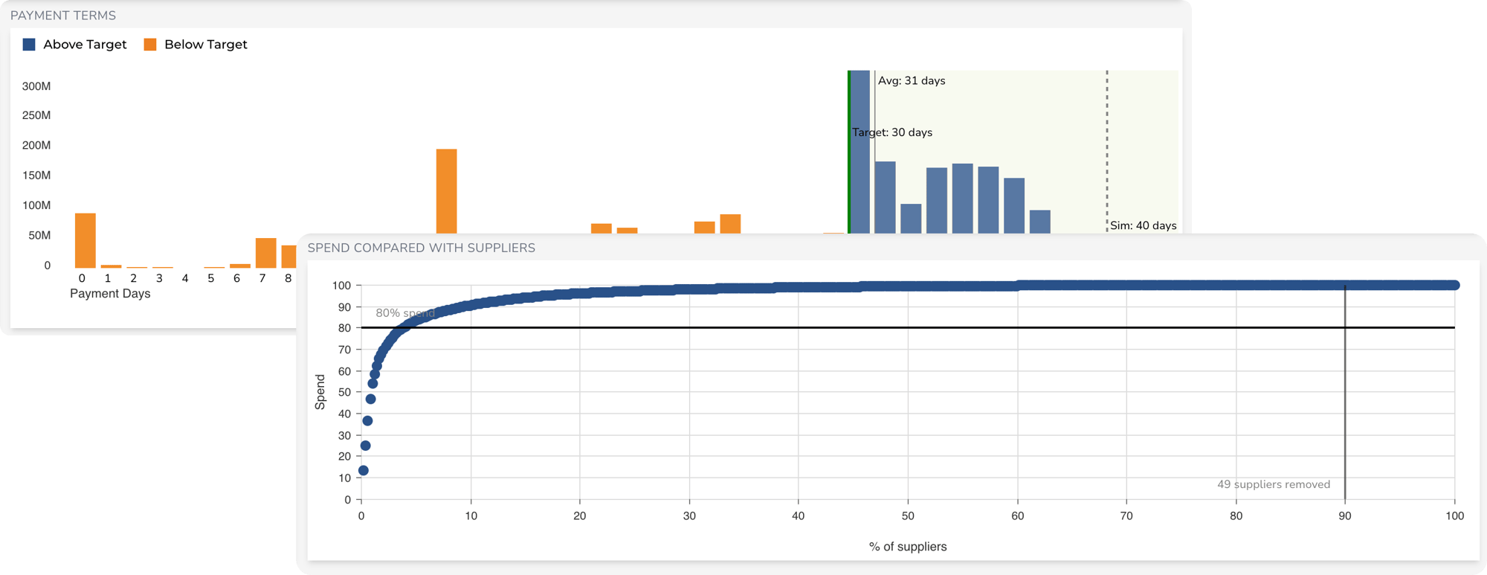1487x575 pixels.
Task: Click the Spend y-axis title
Action: pos(320,392)
